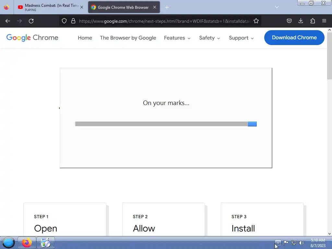
Task: Open Firefox View pinned icon
Action: click(x=6, y=7)
